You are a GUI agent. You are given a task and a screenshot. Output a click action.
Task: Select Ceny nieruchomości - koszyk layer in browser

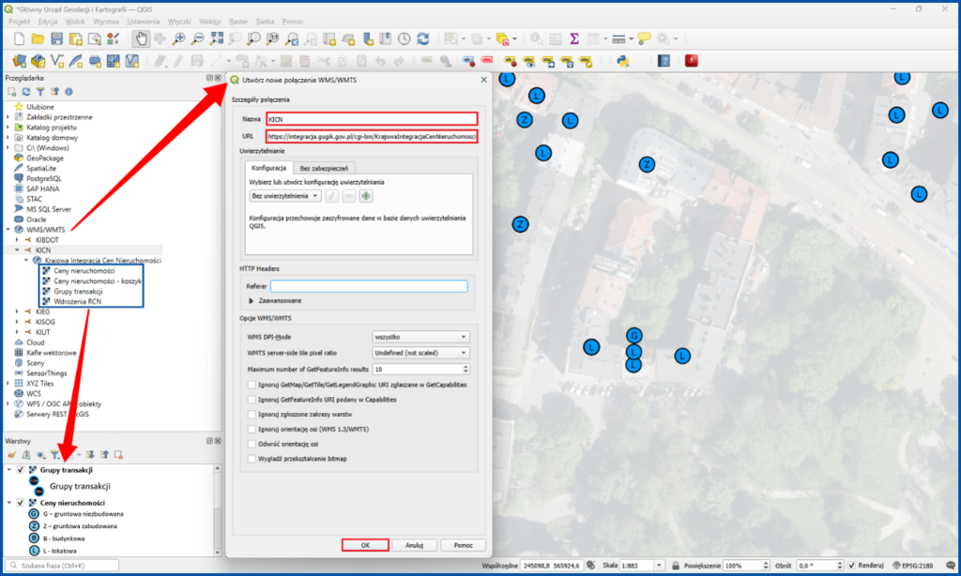coord(97,281)
